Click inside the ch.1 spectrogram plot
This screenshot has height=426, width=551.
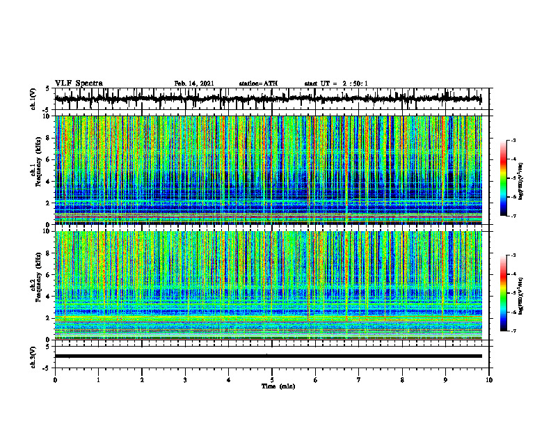(268, 170)
